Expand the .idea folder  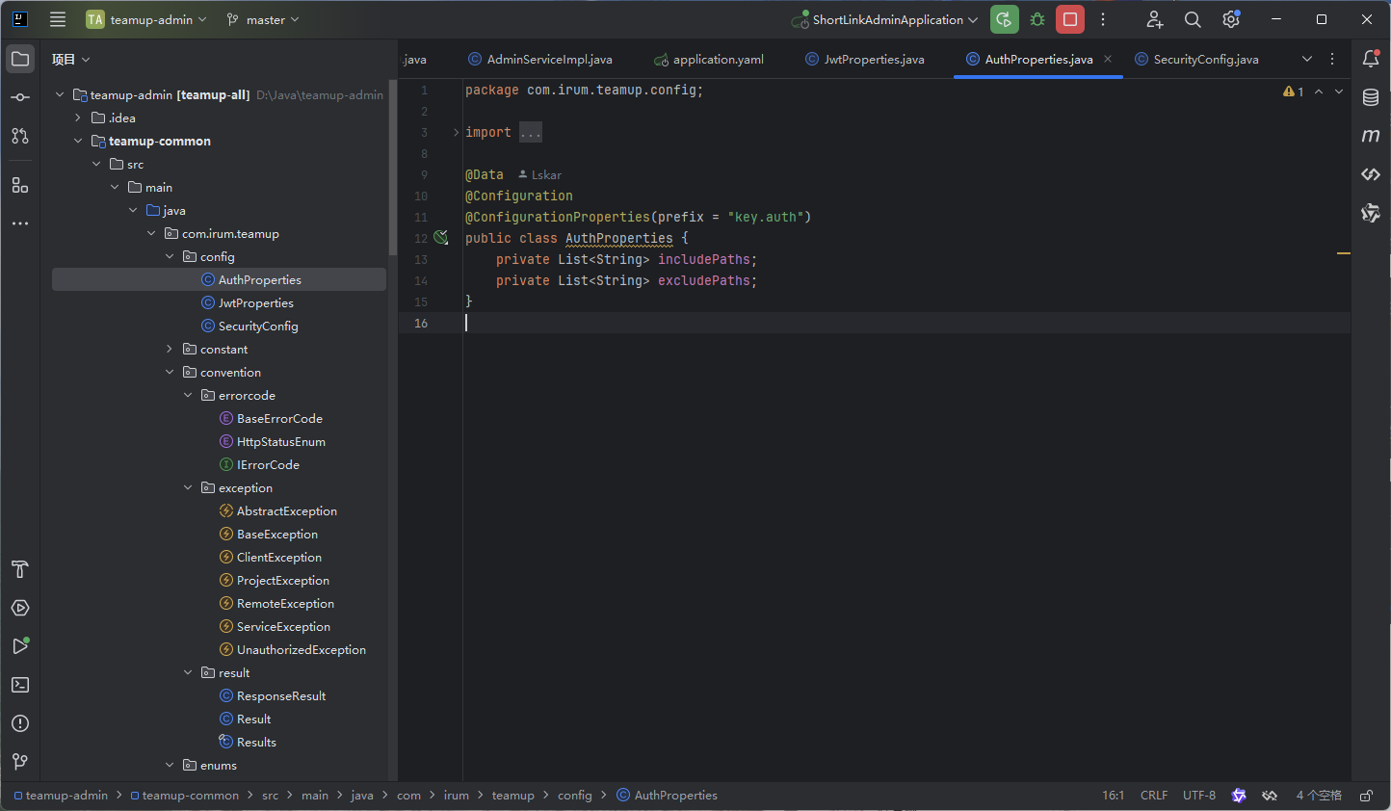[78, 118]
